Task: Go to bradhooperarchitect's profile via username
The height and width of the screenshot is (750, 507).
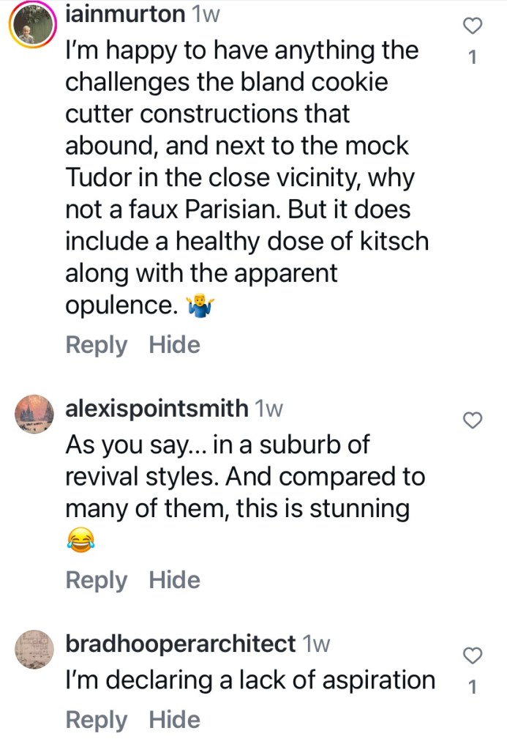Action: tap(180, 644)
